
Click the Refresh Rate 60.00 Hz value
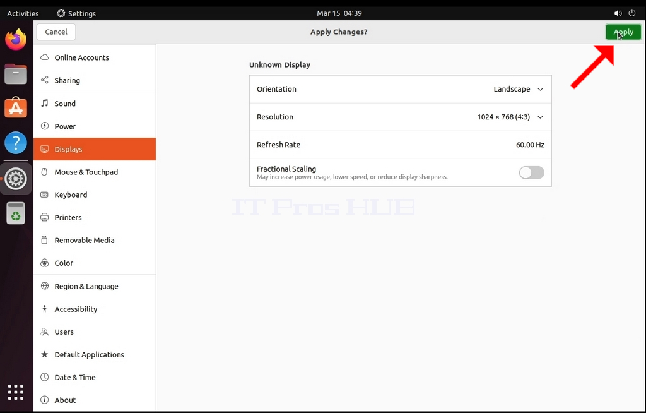(x=530, y=145)
